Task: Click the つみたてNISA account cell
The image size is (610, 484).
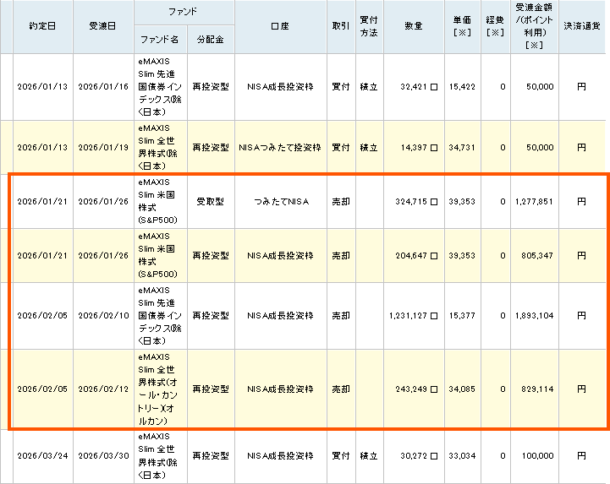Action: [x=280, y=203]
